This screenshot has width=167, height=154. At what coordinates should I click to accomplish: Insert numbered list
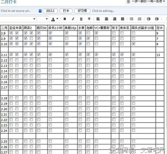(139, 19)
